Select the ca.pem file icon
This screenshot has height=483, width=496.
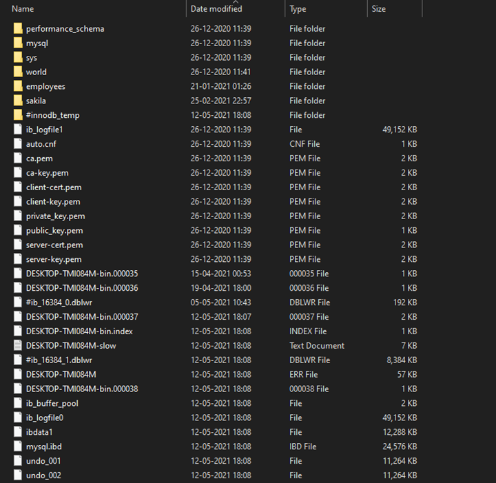click(x=18, y=158)
